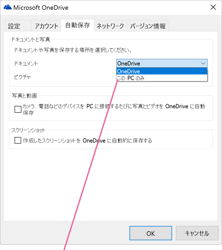Click the OneDrive cloud icon in title bar
222x250 pixels.
pyautogui.click(x=8, y=7)
